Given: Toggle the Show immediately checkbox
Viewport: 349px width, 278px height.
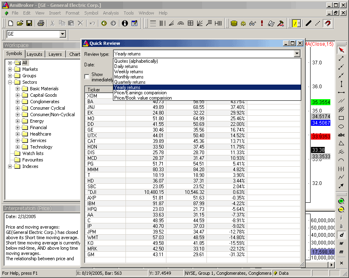Looking at the screenshot, I should tap(87, 76).
